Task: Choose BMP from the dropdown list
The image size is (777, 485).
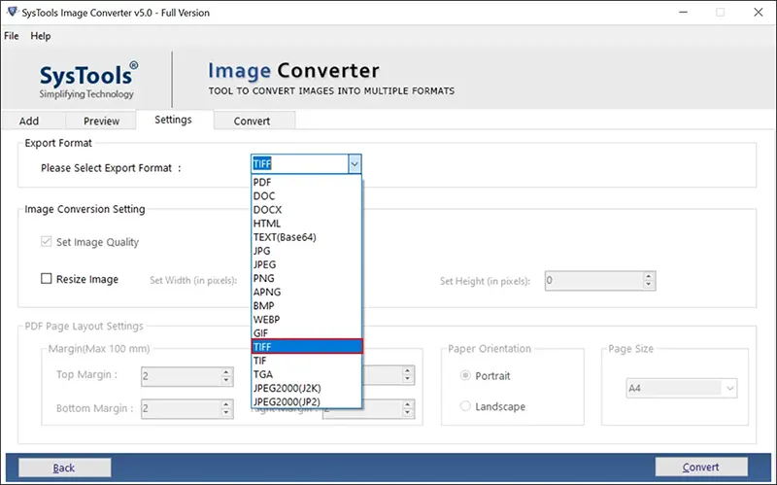Action: coord(306,305)
